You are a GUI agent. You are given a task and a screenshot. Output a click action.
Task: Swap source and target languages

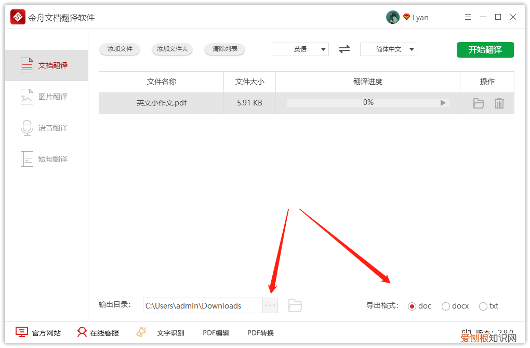(344, 49)
